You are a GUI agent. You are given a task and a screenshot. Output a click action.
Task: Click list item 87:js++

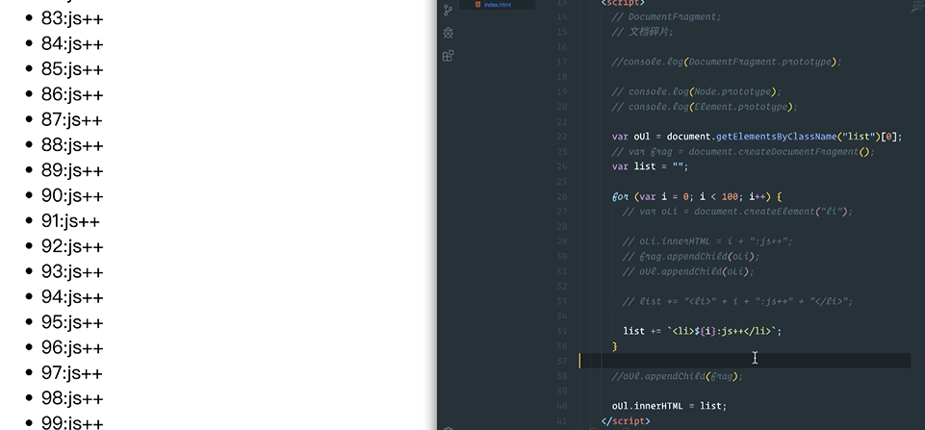tap(72, 119)
